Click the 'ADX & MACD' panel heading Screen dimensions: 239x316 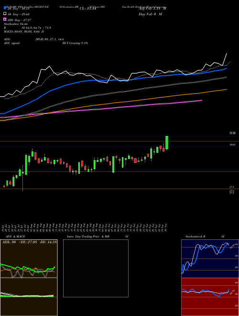coord(15,237)
